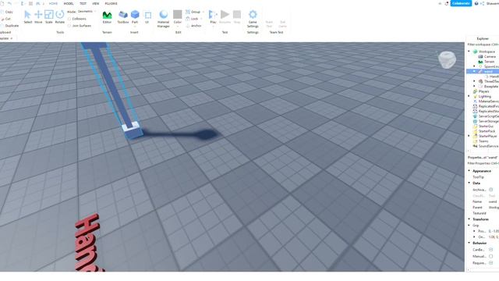This screenshot has height=281, width=499.
Task: Open the Color dropdown arrow
Action: click(178, 27)
